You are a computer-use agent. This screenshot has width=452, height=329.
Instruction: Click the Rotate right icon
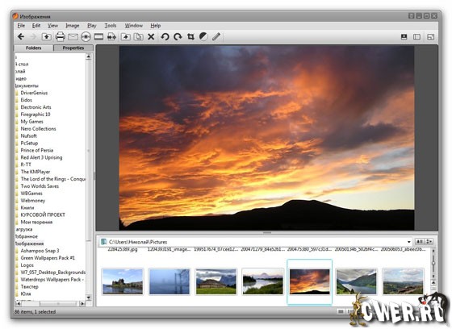pos(178,36)
